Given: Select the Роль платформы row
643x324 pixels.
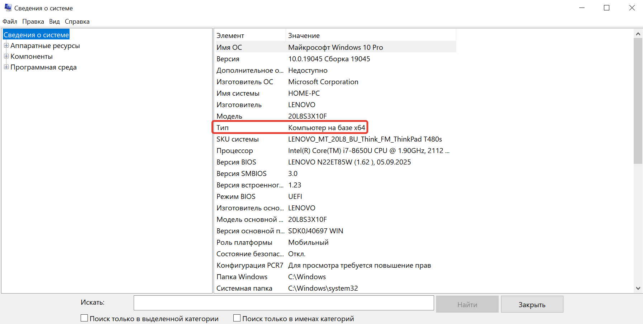Looking at the screenshot, I should pos(335,242).
